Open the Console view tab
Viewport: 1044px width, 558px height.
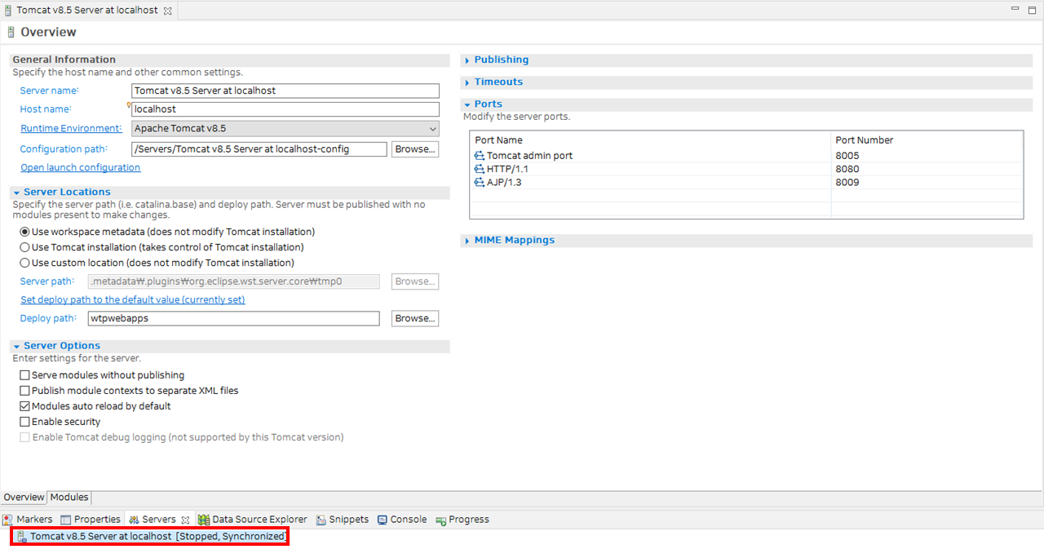click(x=402, y=520)
